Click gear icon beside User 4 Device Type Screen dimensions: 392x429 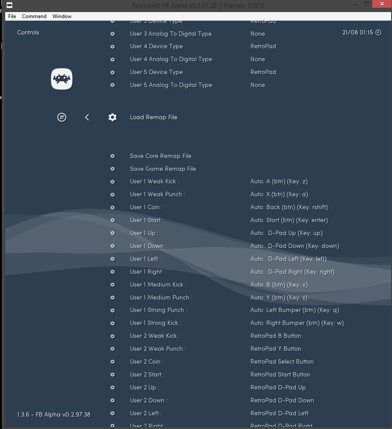click(x=112, y=46)
